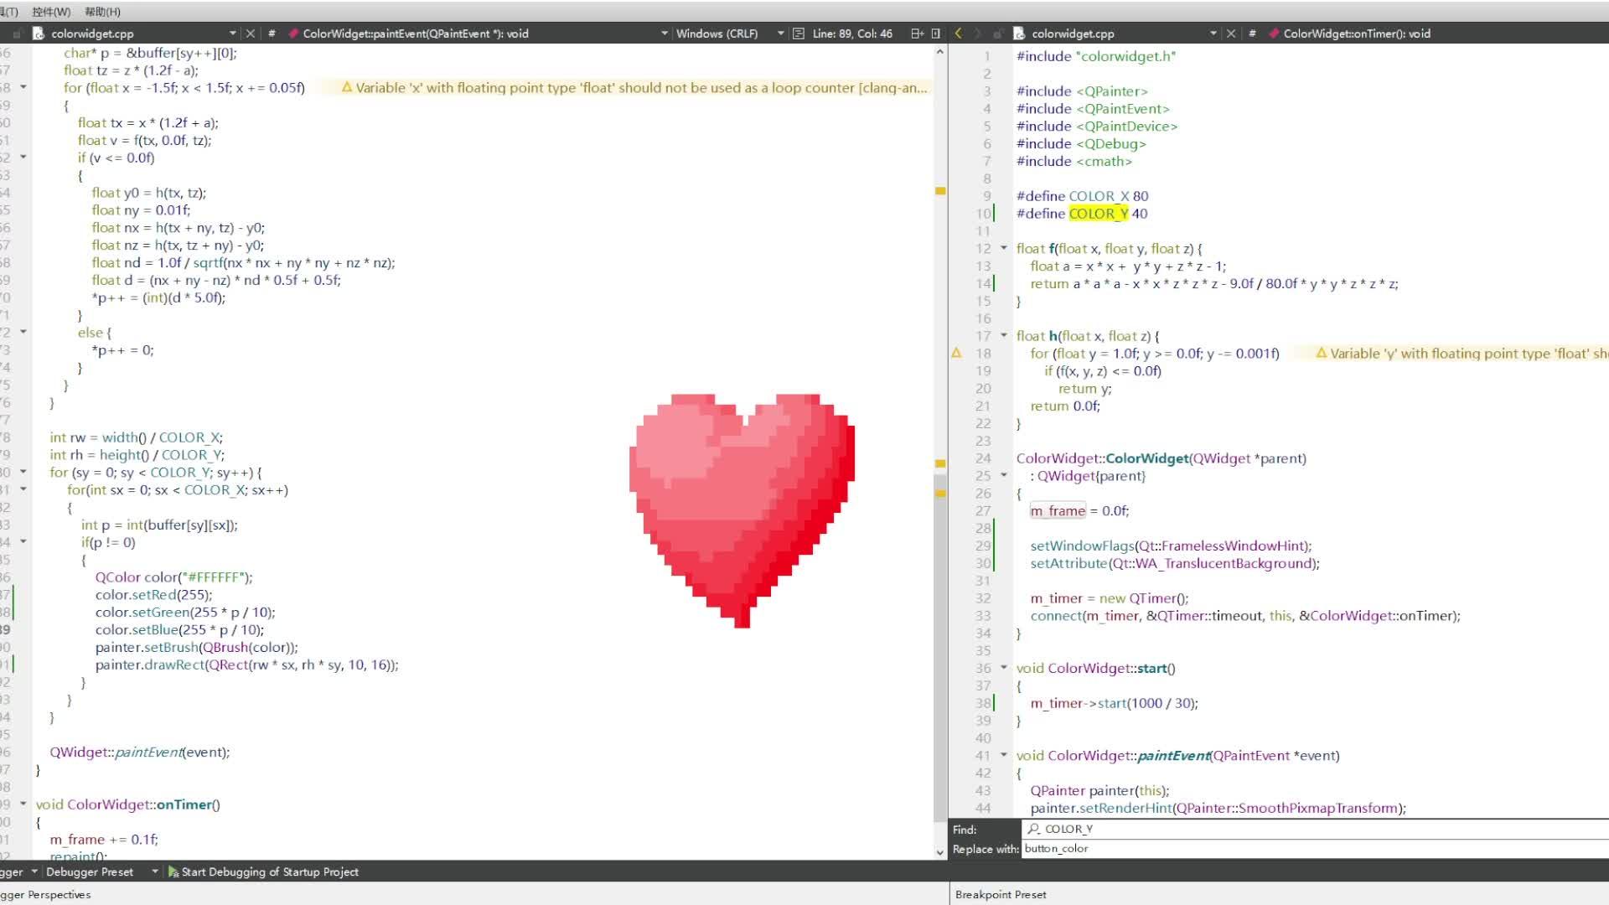Close colorwidget.cpp in the right editor
The width and height of the screenshot is (1609, 905).
click(1230, 34)
